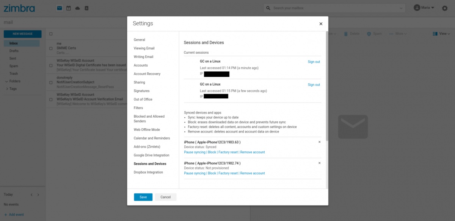Remove the Apple-iPhone12C3/1903.63 device with X
455x221 pixels.
click(x=319, y=142)
